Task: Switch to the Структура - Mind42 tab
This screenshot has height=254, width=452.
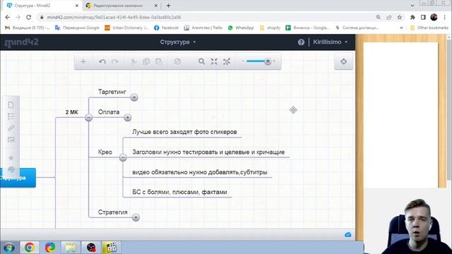Action: (42, 6)
